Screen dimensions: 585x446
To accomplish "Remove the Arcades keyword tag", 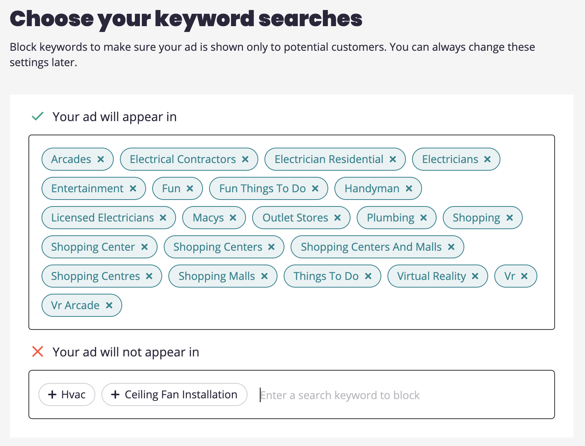I will click(x=101, y=159).
